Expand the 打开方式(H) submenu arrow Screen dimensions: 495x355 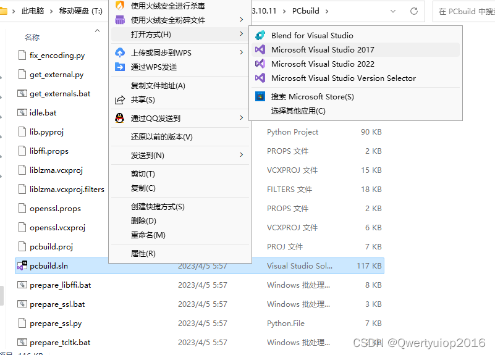point(242,34)
